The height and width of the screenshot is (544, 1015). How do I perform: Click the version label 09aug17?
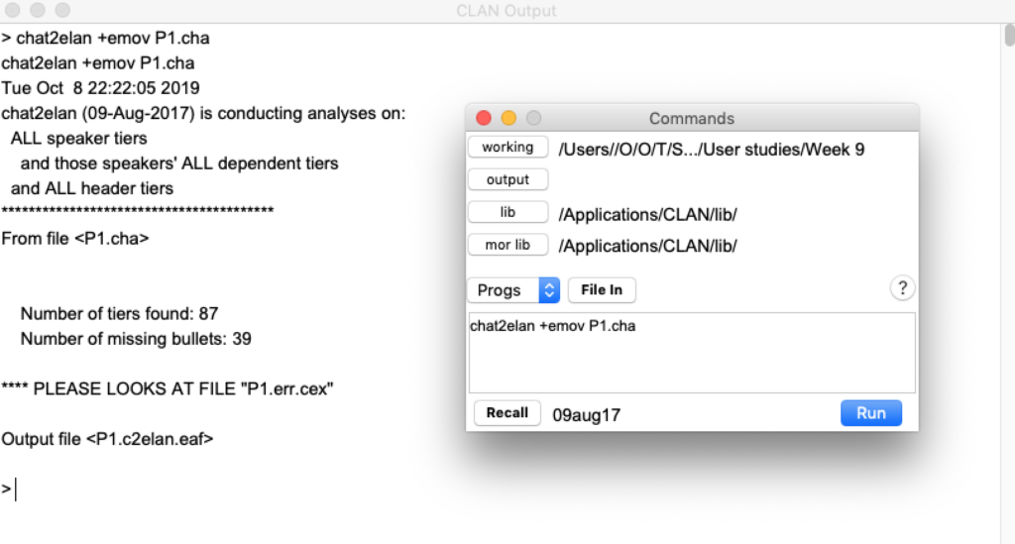(587, 415)
